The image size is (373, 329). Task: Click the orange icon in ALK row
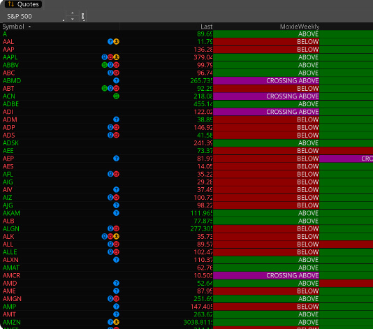117,237
